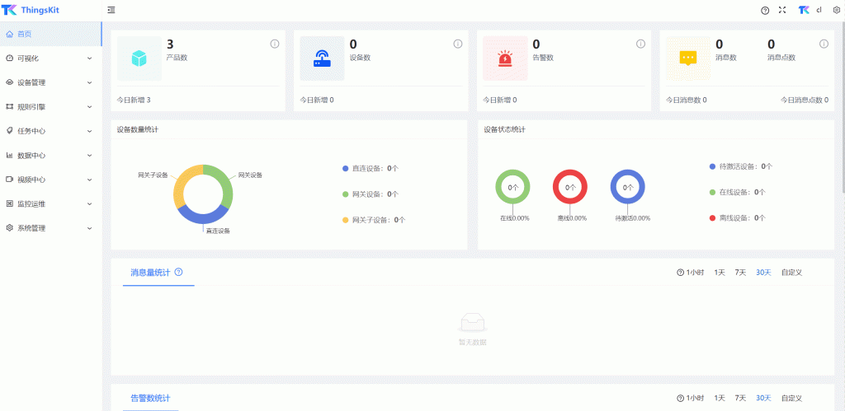Select 30天 range for 消息量统计
This screenshot has height=411, width=845.
point(763,273)
